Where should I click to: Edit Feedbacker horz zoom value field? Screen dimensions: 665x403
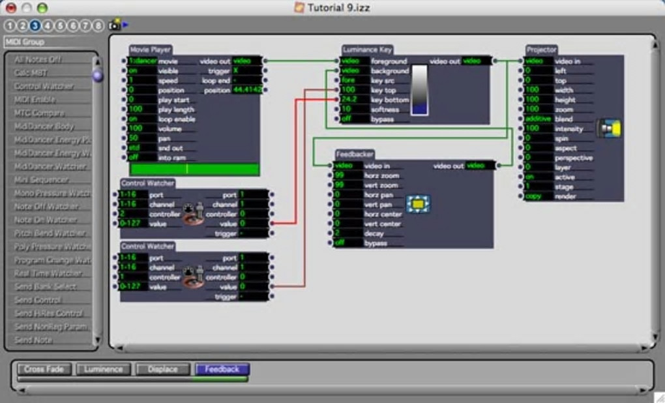click(348, 175)
